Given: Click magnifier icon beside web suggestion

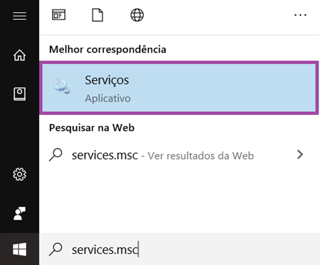Looking at the screenshot, I should point(56,155).
